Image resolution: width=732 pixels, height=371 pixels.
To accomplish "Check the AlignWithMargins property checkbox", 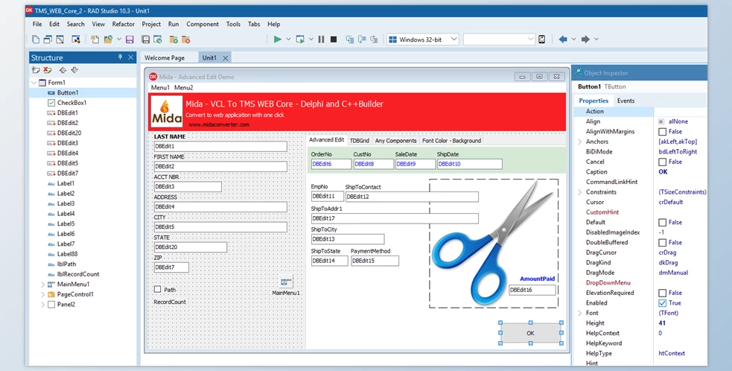I will (x=662, y=132).
